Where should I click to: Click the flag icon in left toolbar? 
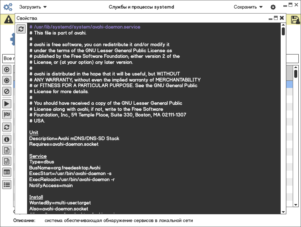point(7,115)
